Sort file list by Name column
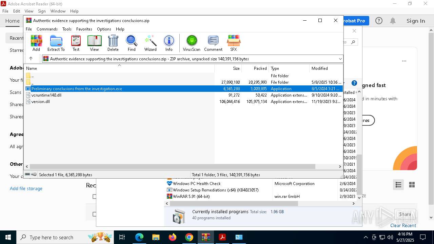Viewport: 434px width, 244px height. tap(119, 68)
